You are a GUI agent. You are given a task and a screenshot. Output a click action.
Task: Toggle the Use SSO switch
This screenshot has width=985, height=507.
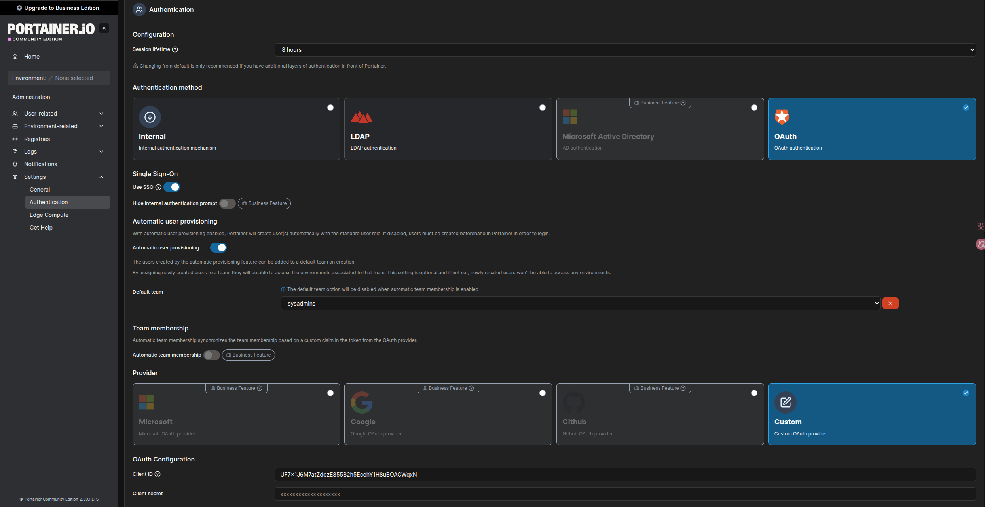pos(172,187)
